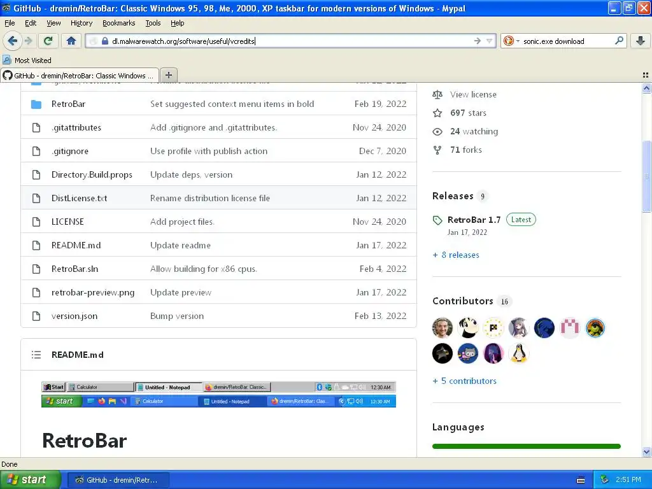The width and height of the screenshot is (652, 489).
Task: Click the pink pixel M contributor avatar
Action: [x=570, y=328]
